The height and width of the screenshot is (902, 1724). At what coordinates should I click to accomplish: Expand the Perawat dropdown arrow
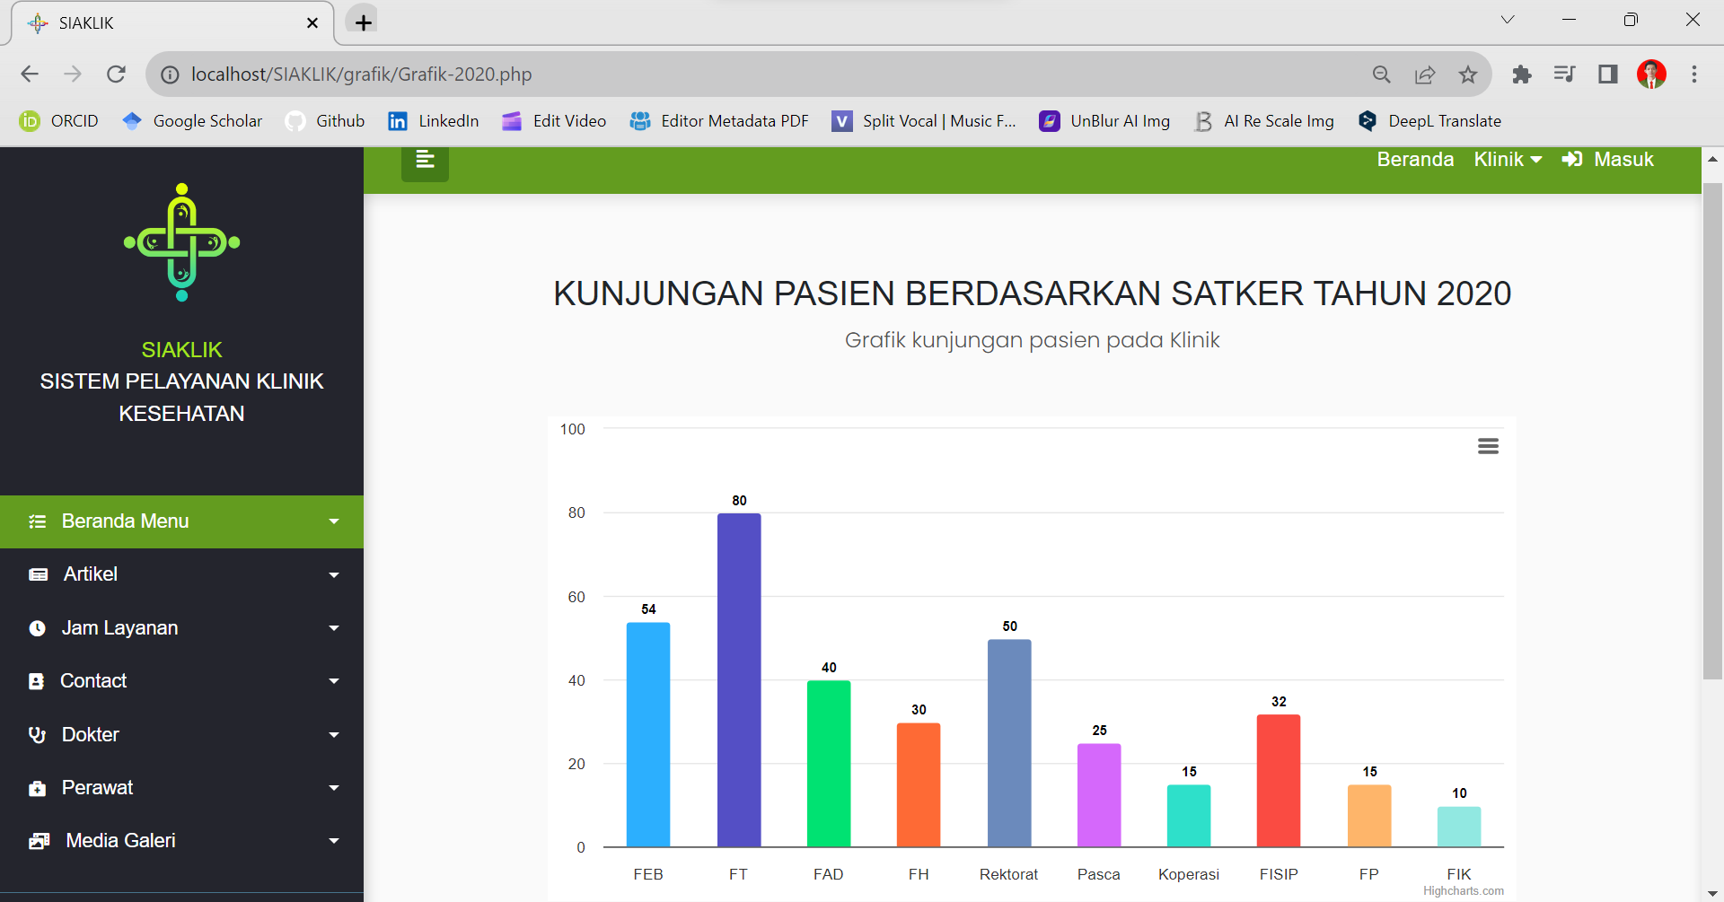[x=334, y=788]
